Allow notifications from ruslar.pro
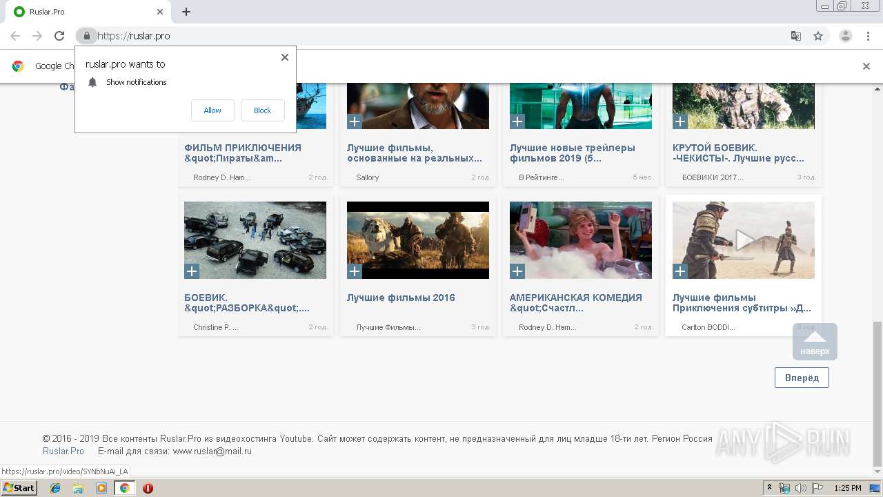 coord(212,110)
